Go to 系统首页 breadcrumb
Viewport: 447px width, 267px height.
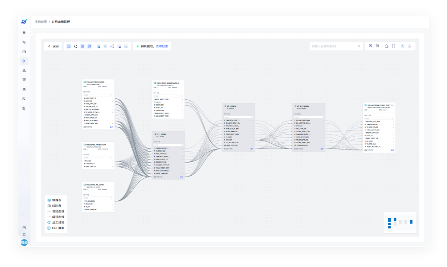pyautogui.click(x=41, y=22)
